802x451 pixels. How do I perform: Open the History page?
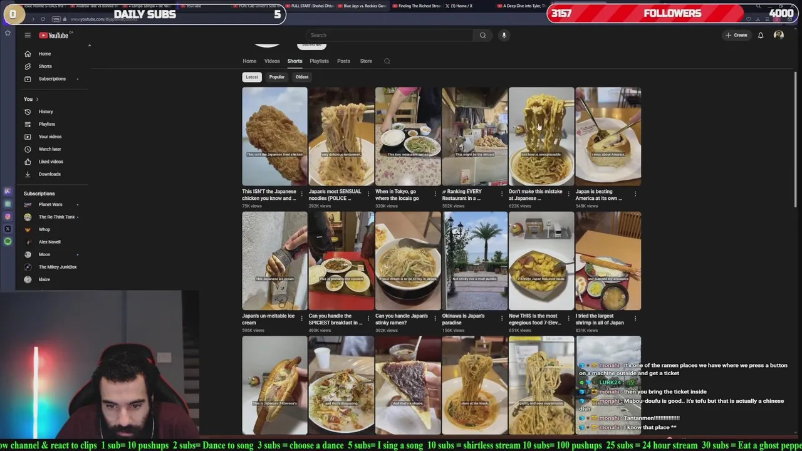point(46,111)
